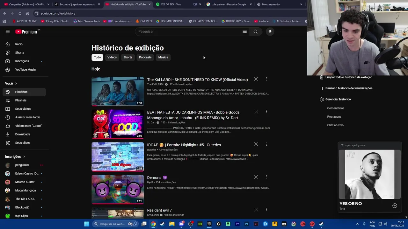Open Demons video thumbnail
Image resolution: width=408 pixels, height=229 pixels.
tap(118, 189)
